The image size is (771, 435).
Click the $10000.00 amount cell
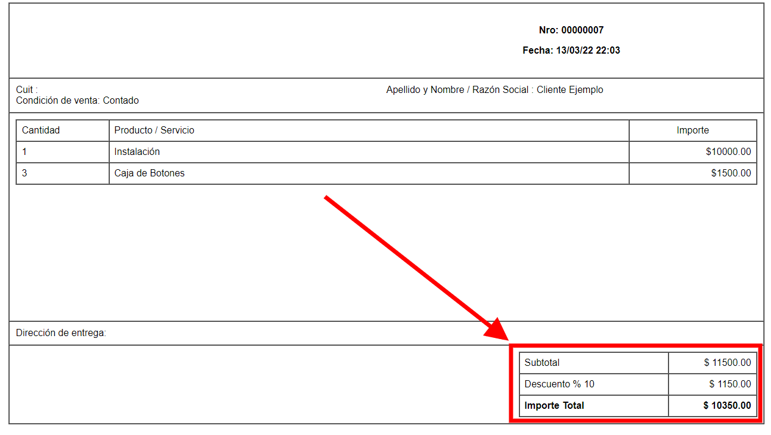728,152
